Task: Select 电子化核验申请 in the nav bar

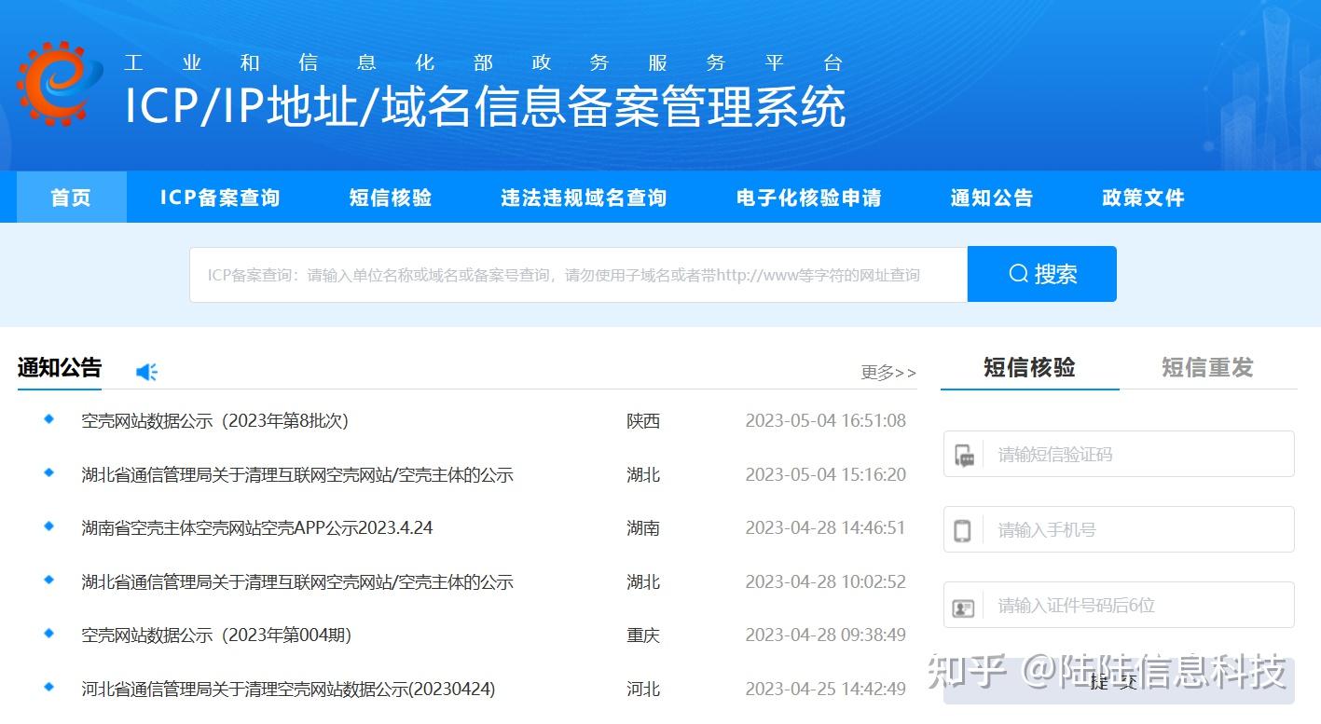Action: [809, 198]
